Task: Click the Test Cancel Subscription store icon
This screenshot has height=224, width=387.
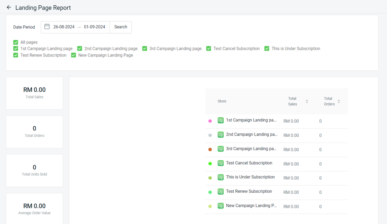Action: click(x=221, y=163)
